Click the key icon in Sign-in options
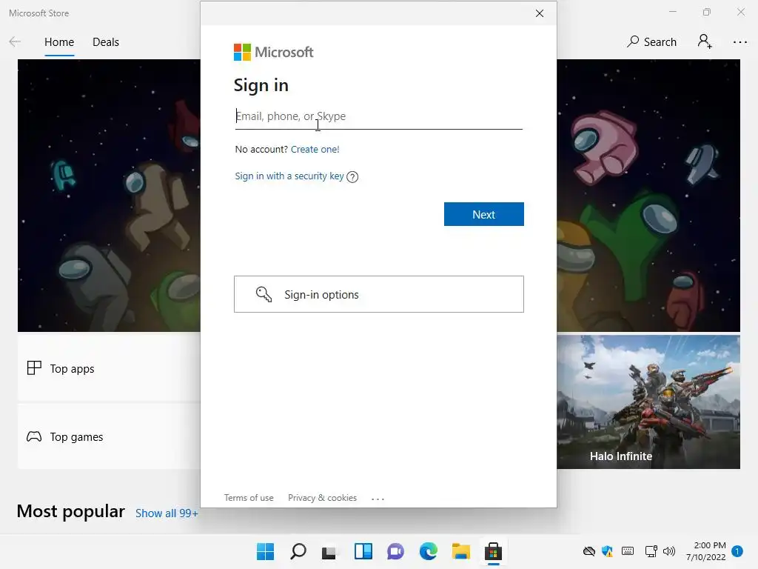This screenshot has height=569, width=758. [264, 294]
